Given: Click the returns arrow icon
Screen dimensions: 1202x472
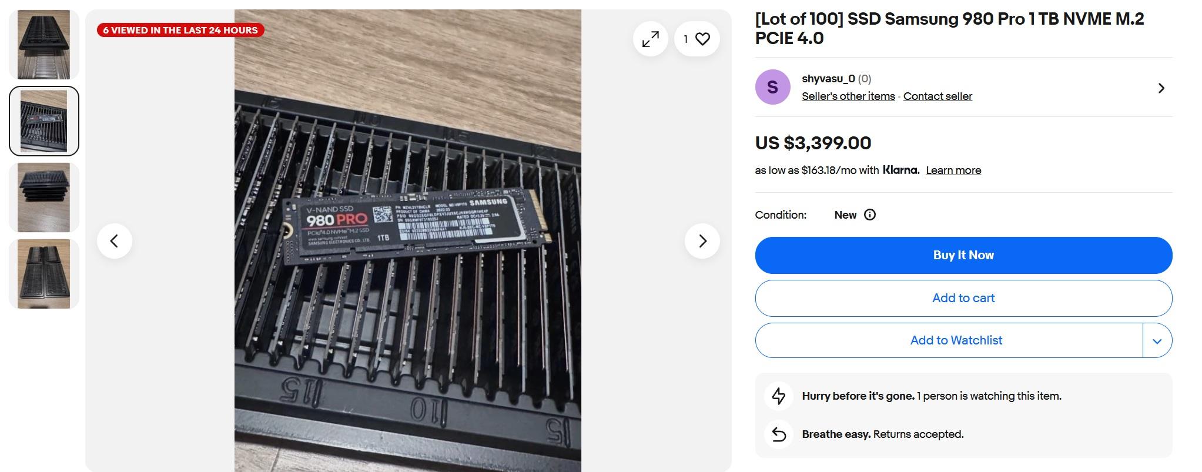Looking at the screenshot, I should point(779,434).
